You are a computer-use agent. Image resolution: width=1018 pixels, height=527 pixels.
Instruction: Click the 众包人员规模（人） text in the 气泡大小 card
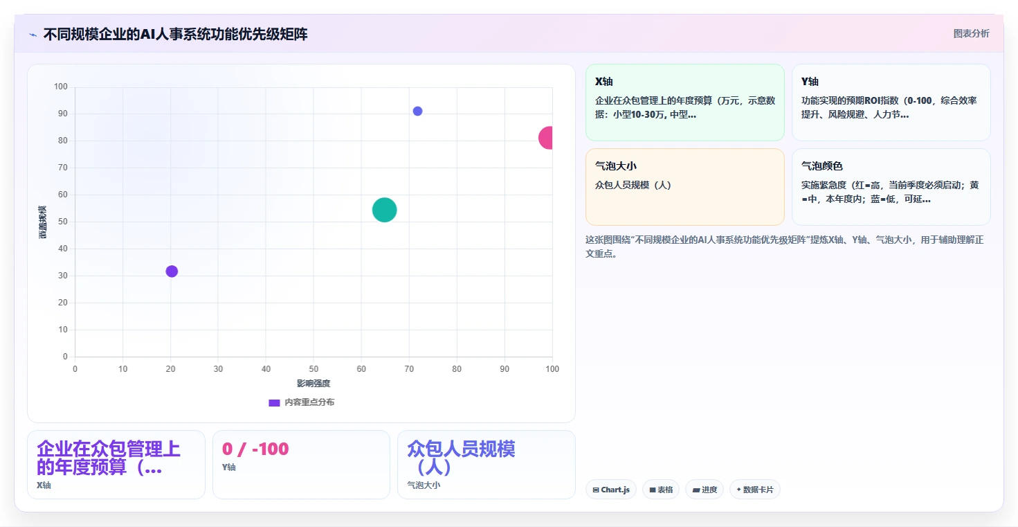coord(633,185)
